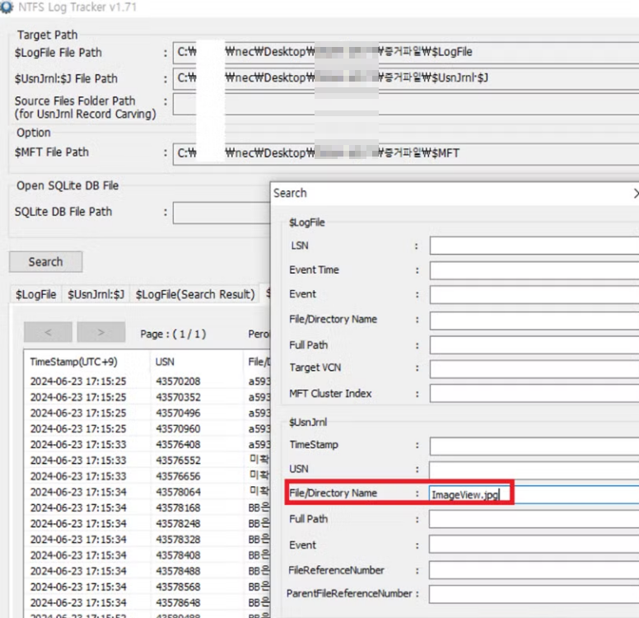Click the $LogFile File Path field
639x618 pixels.
pos(406,52)
